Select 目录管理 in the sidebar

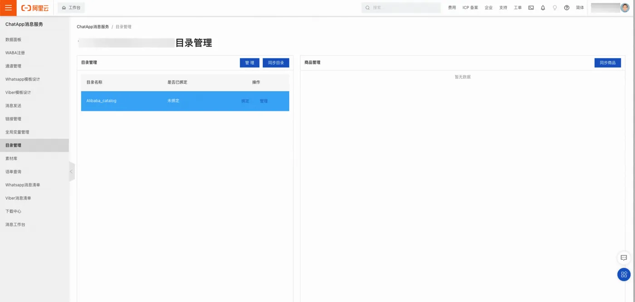click(34, 145)
